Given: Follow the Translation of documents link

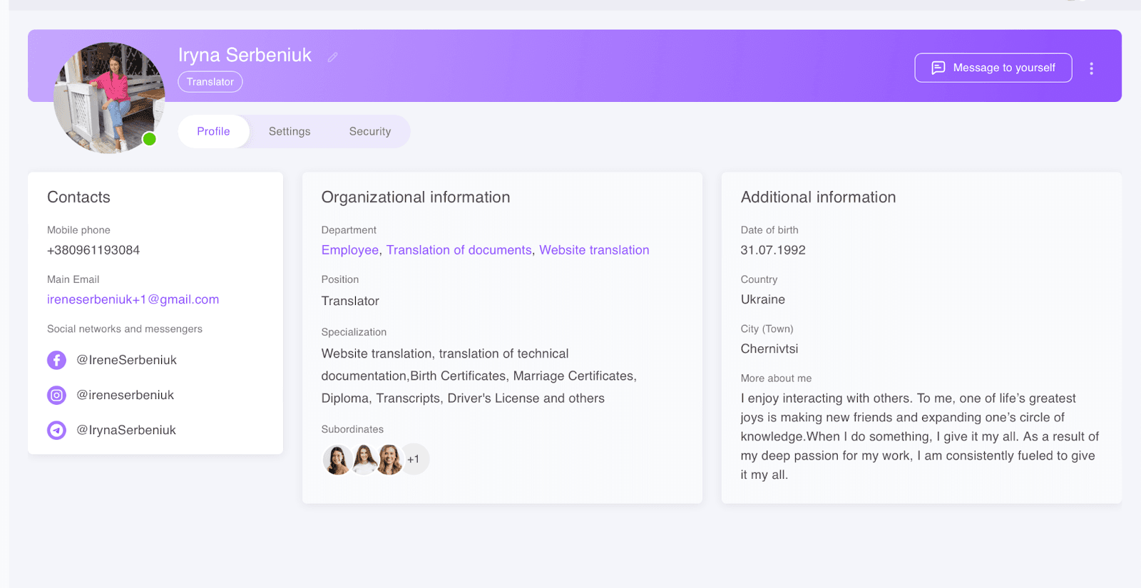Looking at the screenshot, I should (459, 250).
